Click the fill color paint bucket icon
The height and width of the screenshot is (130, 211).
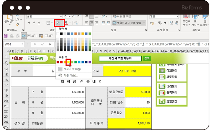58,23
